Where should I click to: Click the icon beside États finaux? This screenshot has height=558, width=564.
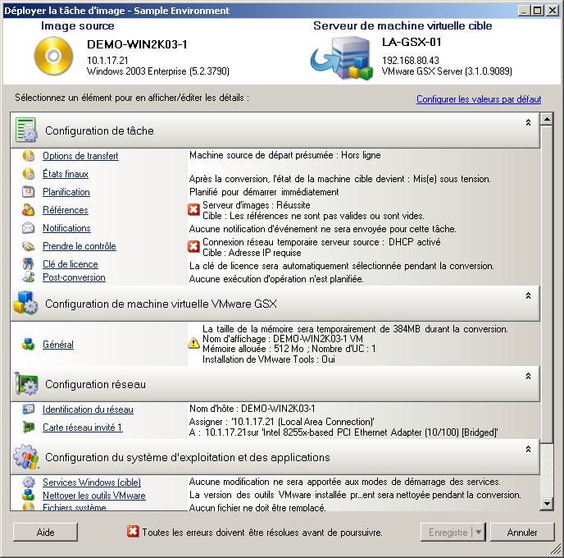29,174
